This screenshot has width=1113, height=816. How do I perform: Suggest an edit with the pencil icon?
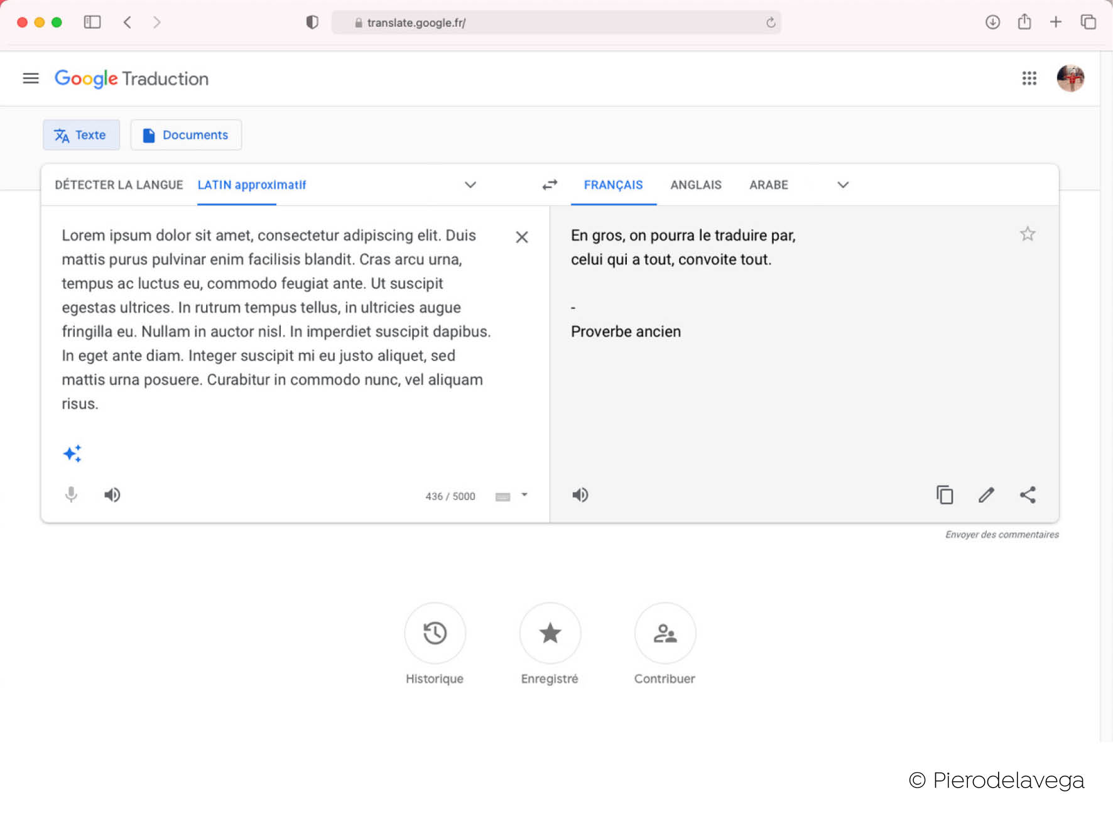(x=986, y=495)
